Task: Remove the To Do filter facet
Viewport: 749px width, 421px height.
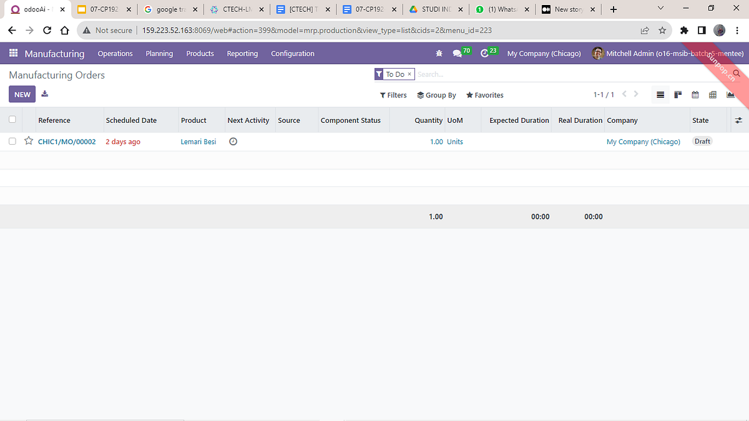Action: [409, 74]
